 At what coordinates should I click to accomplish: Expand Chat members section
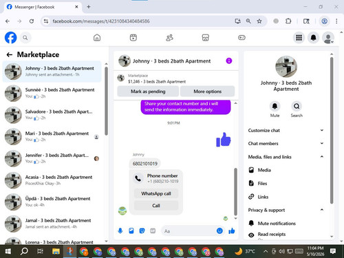tap(286, 143)
